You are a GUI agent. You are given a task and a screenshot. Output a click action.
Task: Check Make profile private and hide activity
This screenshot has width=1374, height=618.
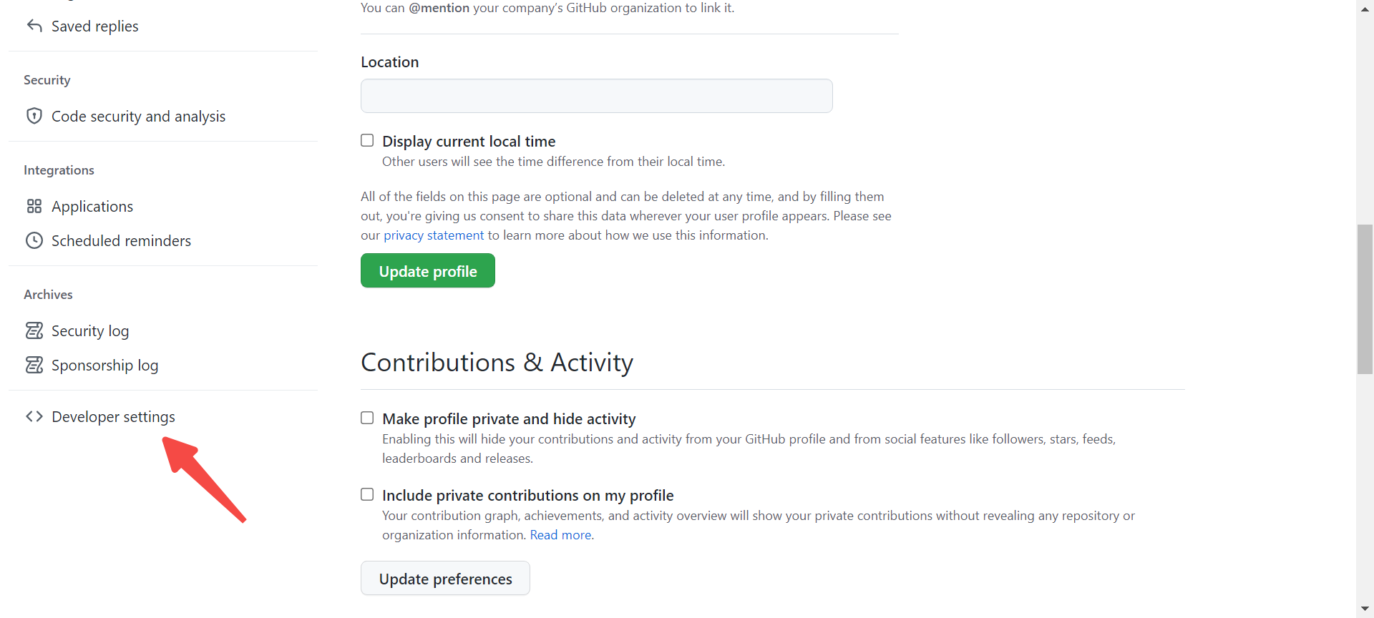[x=367, y=418]
